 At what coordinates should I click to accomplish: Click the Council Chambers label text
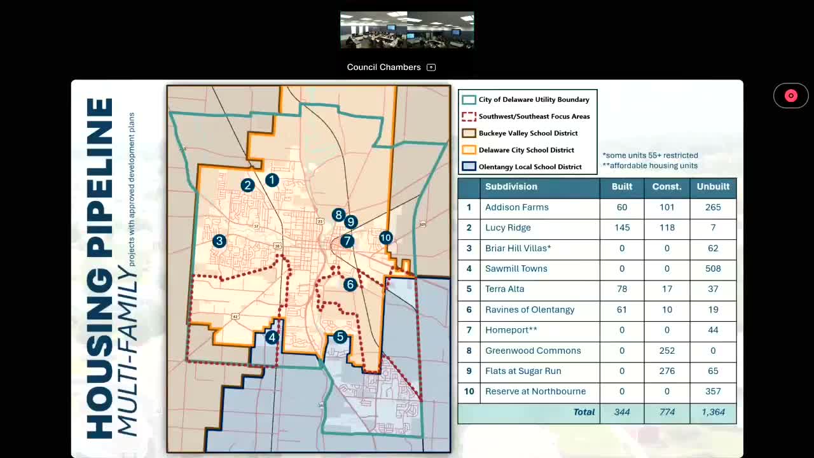383,67
